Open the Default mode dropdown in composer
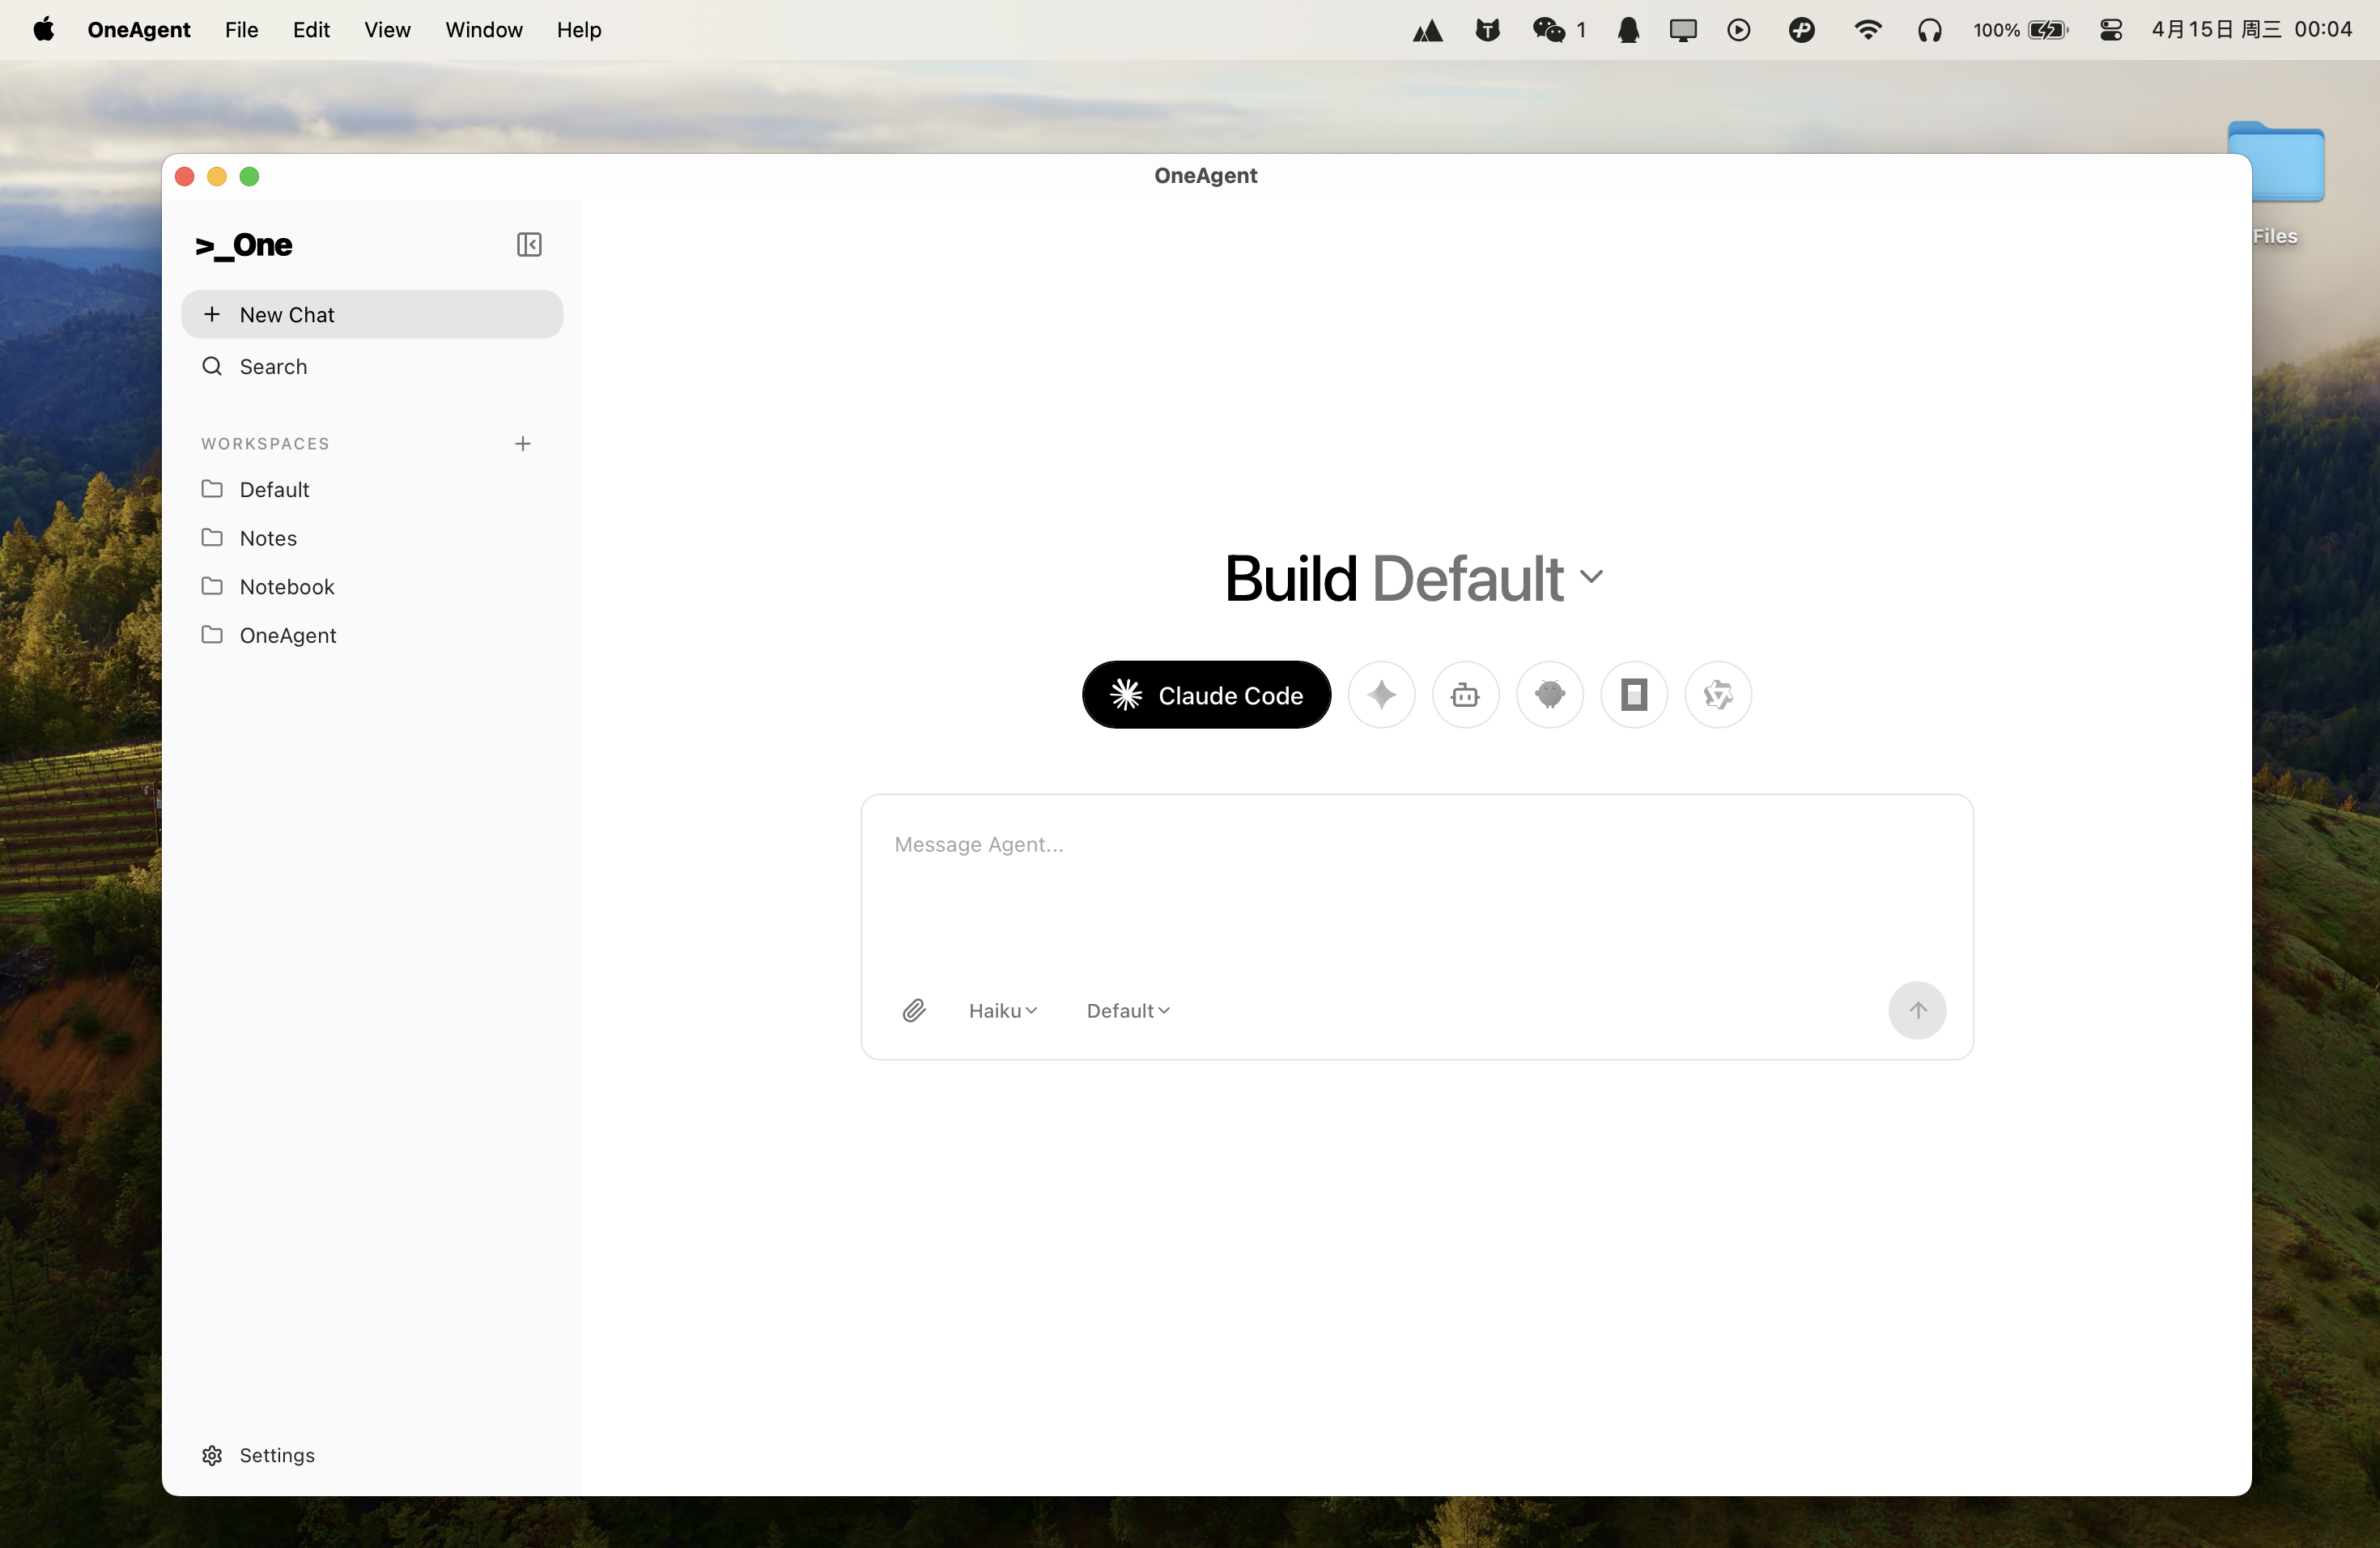 click(1128, 1011)
